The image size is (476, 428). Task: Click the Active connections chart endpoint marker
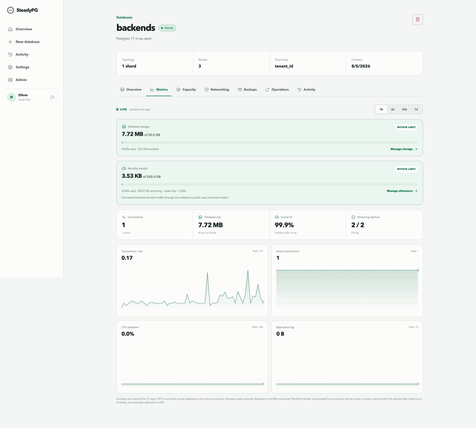point(418,270)
